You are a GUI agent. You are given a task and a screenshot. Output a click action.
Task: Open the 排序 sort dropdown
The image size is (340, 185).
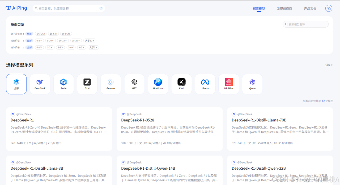pyautogui.click(x=329, y=65)
